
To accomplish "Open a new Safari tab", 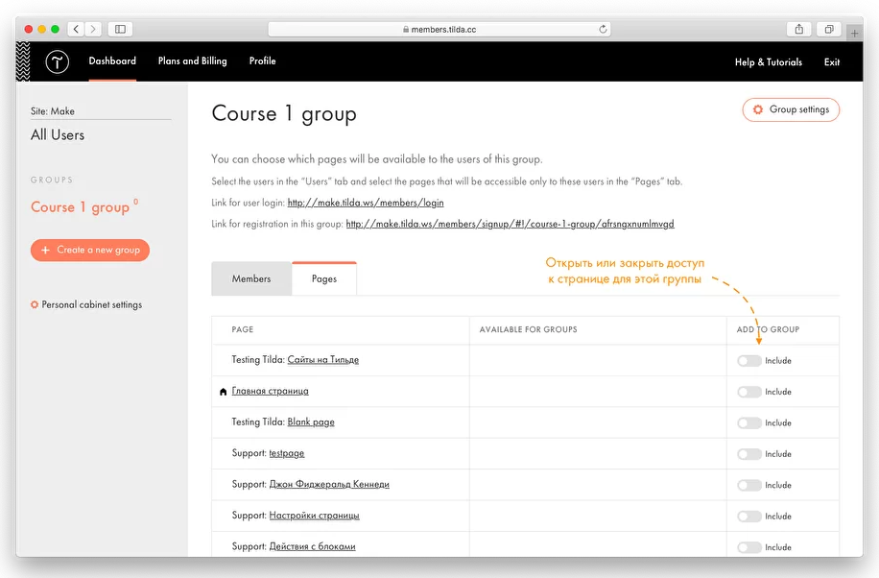I will click(x=854, y=33).
